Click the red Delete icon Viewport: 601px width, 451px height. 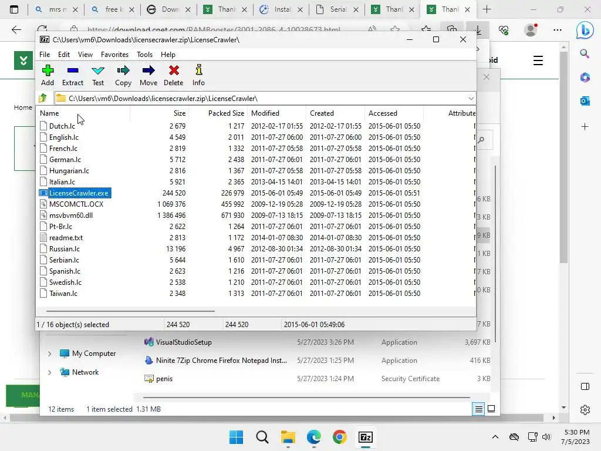point(174,75)
